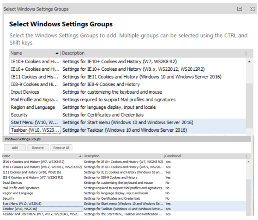Select Taskbar (W10, WS2016) in the lower panel
The height and width of the screenshot is (220, 258).
tap(124, 209)
